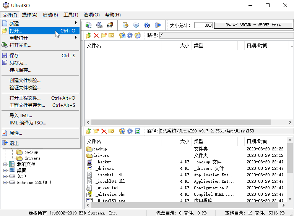Click the mount to virtual drive icon

click(x=99, y=25)
